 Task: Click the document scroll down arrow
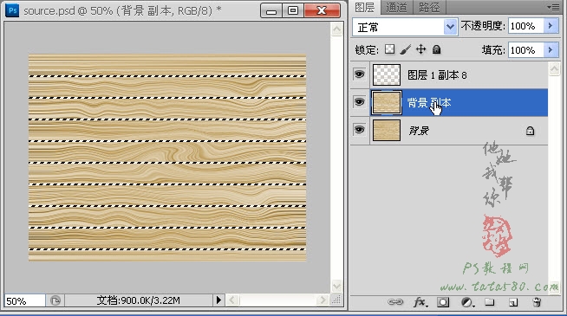336,286
